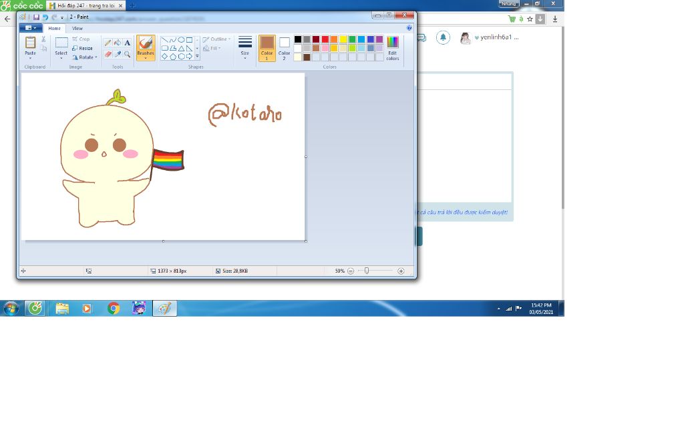This screenshot has height=426, width=684.
Task: Expand the Shapes gallery more arrow
Action: 197,56
